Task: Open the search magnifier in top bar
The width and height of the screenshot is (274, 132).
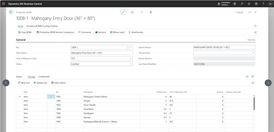Action: [242, 4]
